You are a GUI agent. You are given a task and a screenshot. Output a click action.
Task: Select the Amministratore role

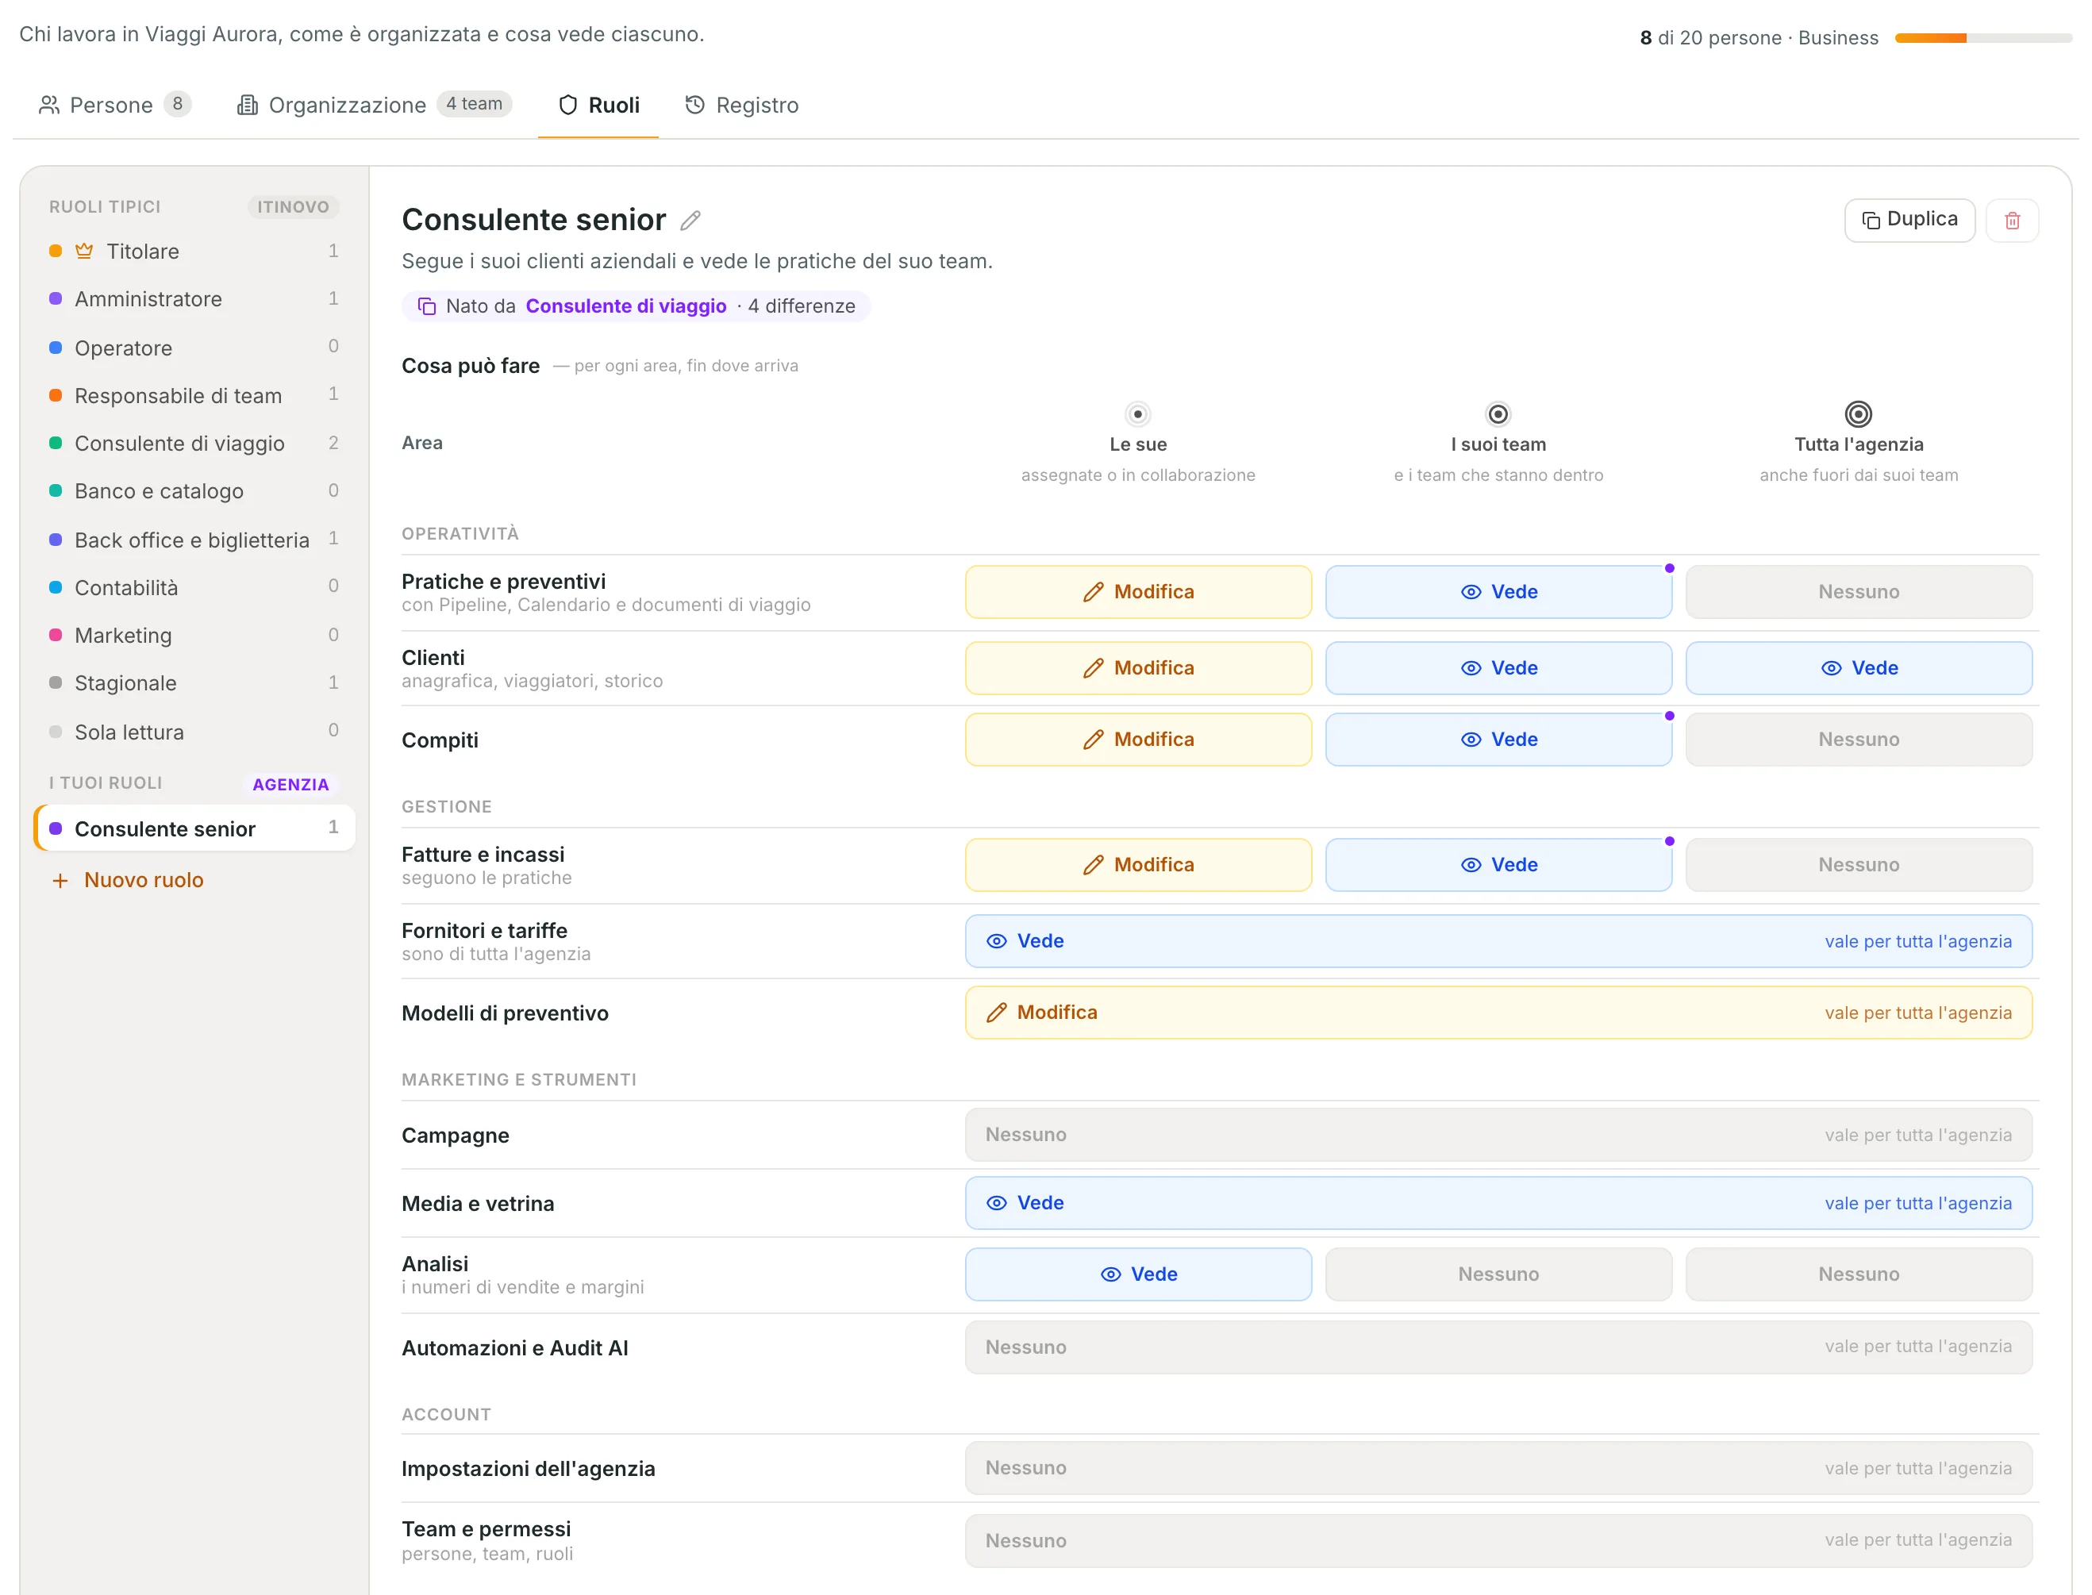[194, 299]
